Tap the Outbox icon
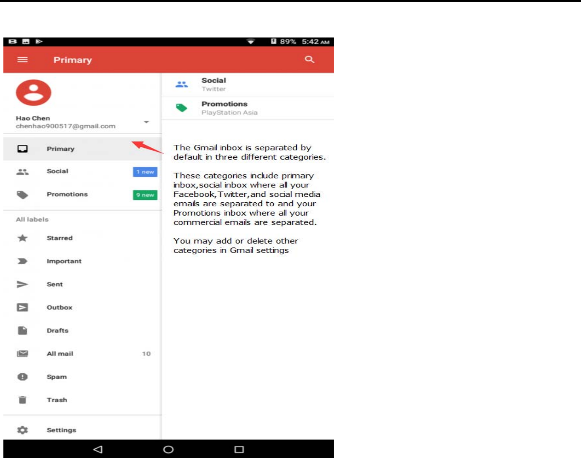This screenshot has width=581, height=458. (x=23, y=307)
